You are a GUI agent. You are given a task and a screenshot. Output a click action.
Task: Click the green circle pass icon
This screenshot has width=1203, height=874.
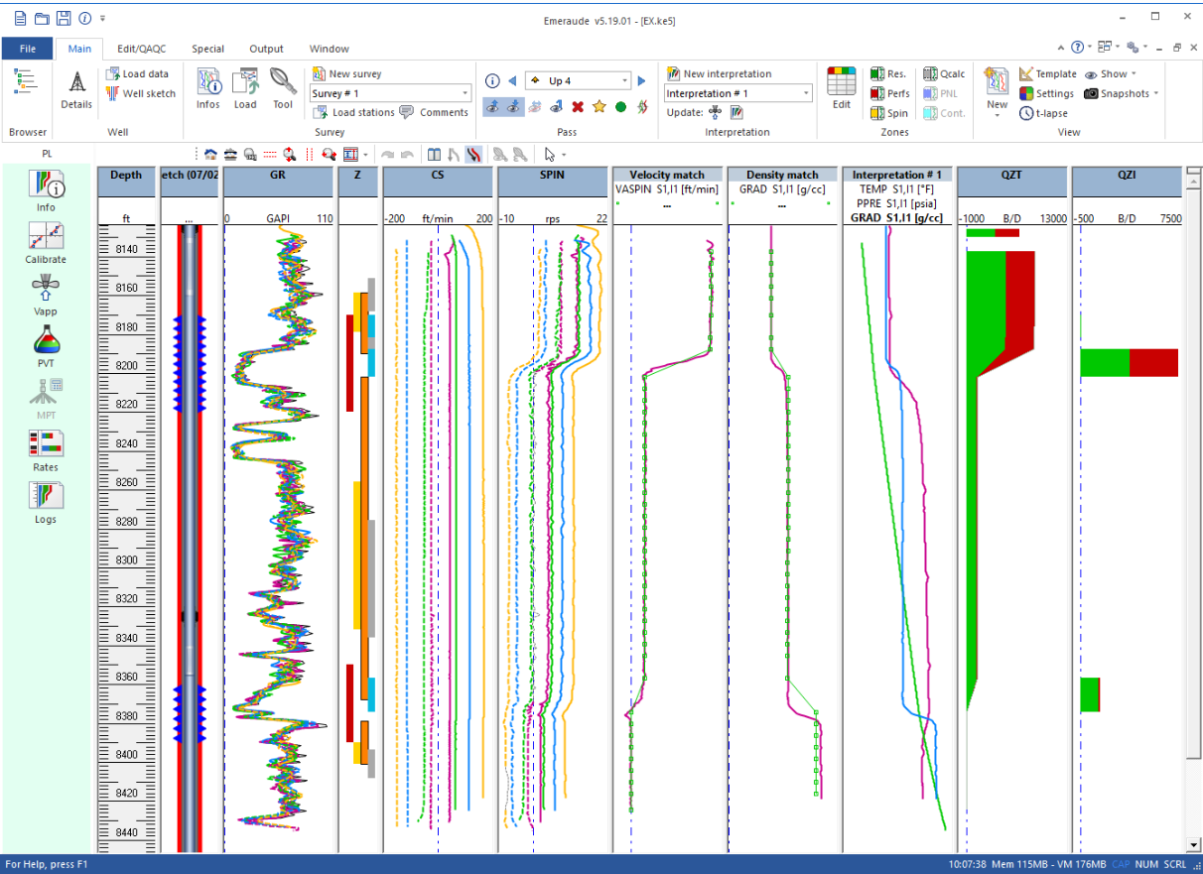click(x=621, y=107)
